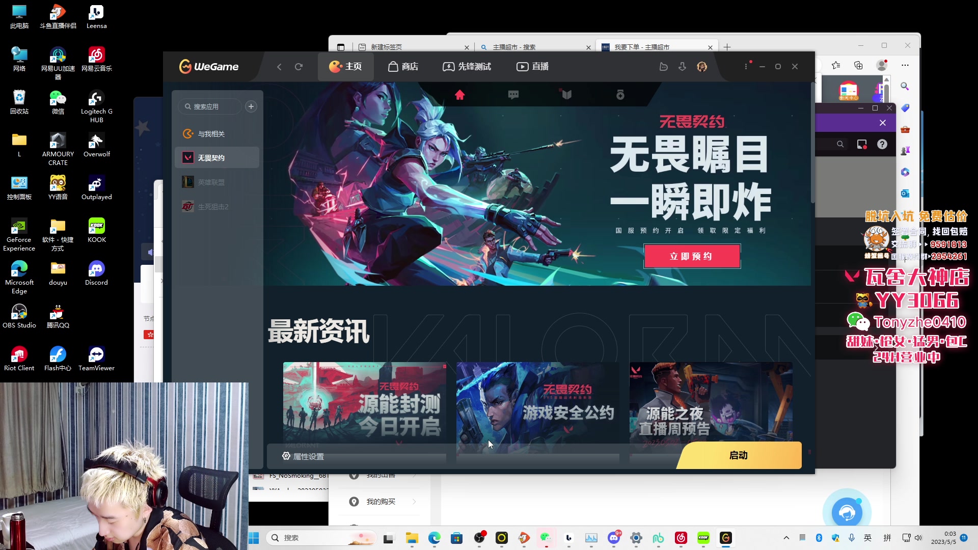Open Edge favorites star icon
978x550 pixels.
[x=836, y=65]
